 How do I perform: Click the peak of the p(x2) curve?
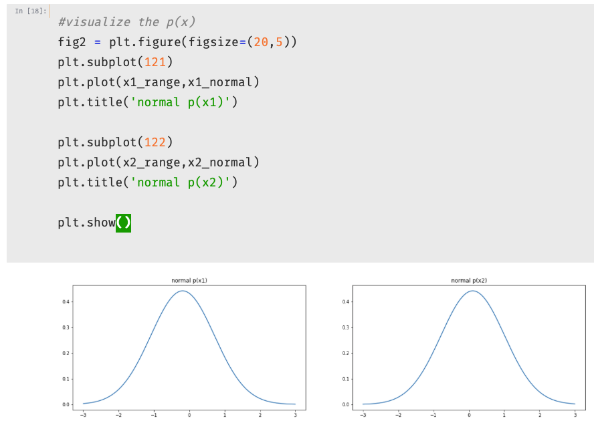click(473, 291)
